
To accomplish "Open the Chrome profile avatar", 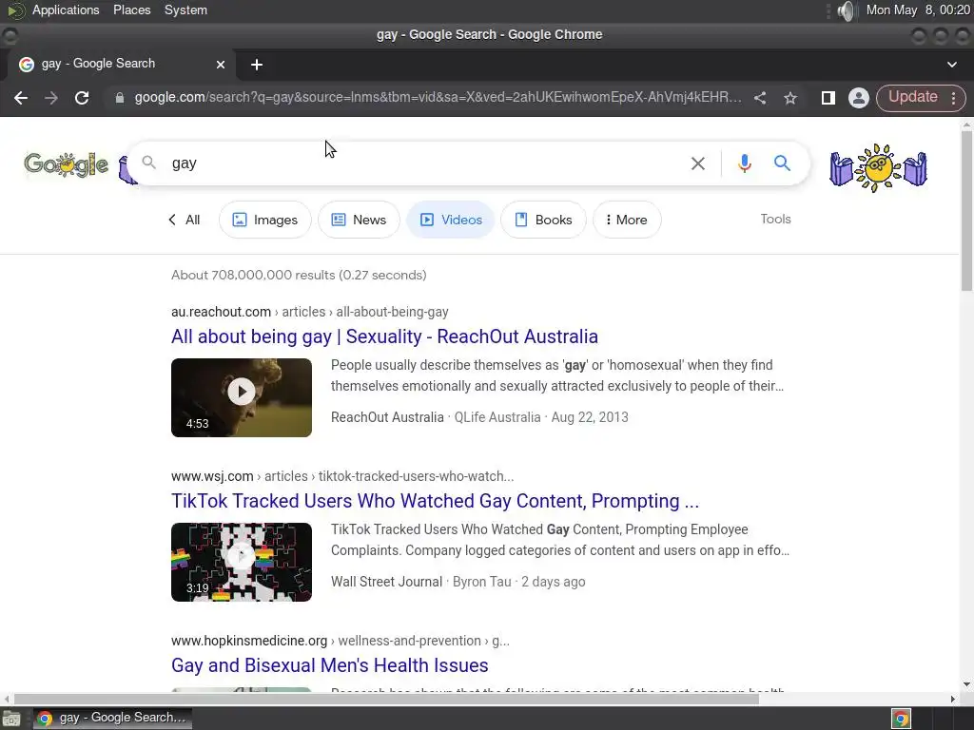I will point(859,98).
